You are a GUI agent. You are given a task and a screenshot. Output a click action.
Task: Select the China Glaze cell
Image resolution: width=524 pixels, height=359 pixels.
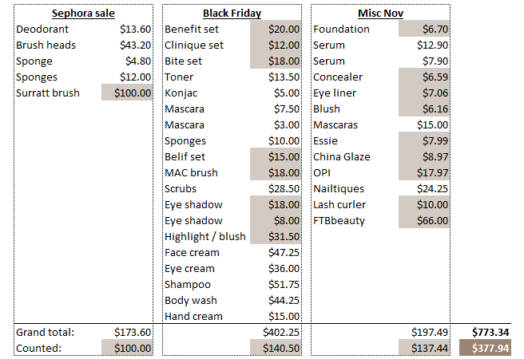pos(341,157)
